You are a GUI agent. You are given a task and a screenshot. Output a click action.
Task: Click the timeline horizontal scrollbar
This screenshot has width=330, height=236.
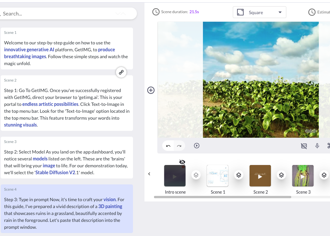(222, 197)
